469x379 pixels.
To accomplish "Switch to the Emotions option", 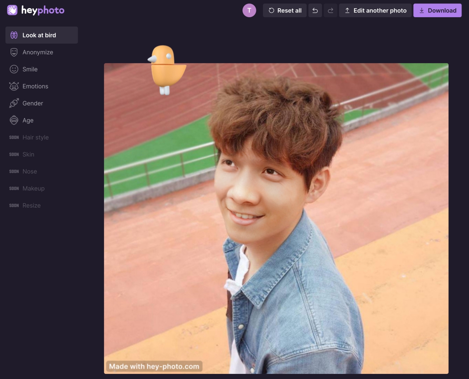I will [35, 86].
